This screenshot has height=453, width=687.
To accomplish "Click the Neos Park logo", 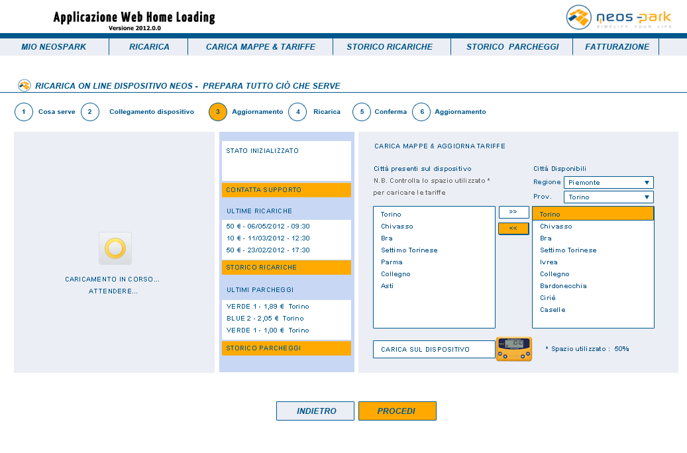I will (619, 17).
